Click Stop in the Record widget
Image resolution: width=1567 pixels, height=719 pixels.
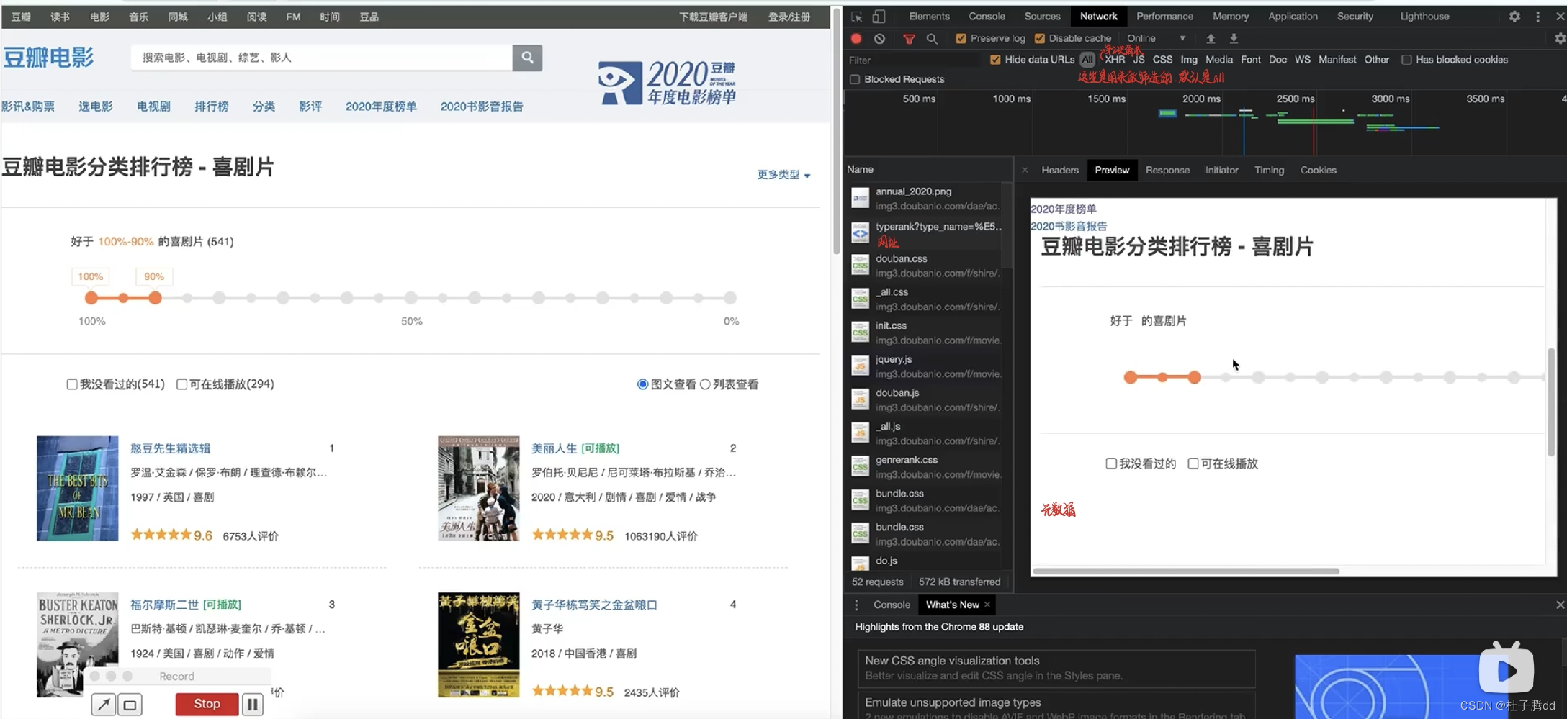207,704
